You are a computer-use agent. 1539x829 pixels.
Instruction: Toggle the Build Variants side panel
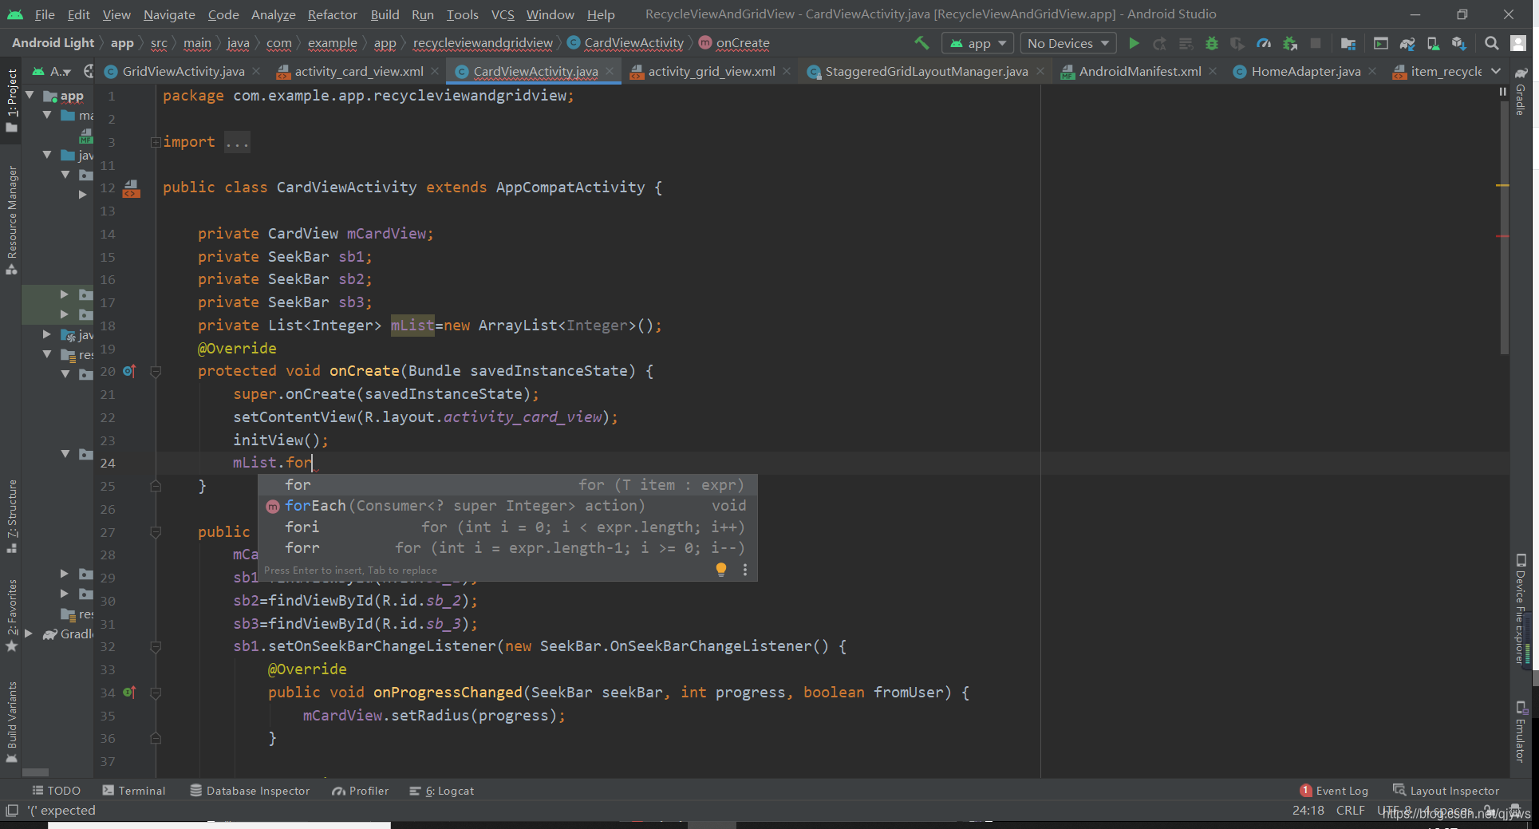point(11,721)
